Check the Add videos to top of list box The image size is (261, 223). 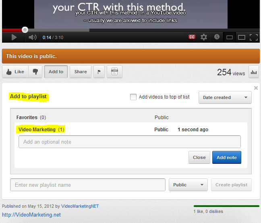[133, 97]
